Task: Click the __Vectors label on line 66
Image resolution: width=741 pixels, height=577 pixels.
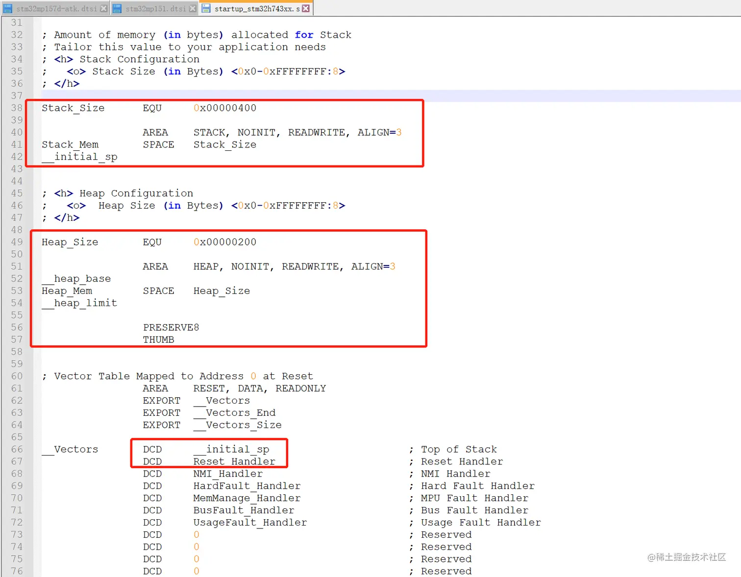Action: coord(70,449)
